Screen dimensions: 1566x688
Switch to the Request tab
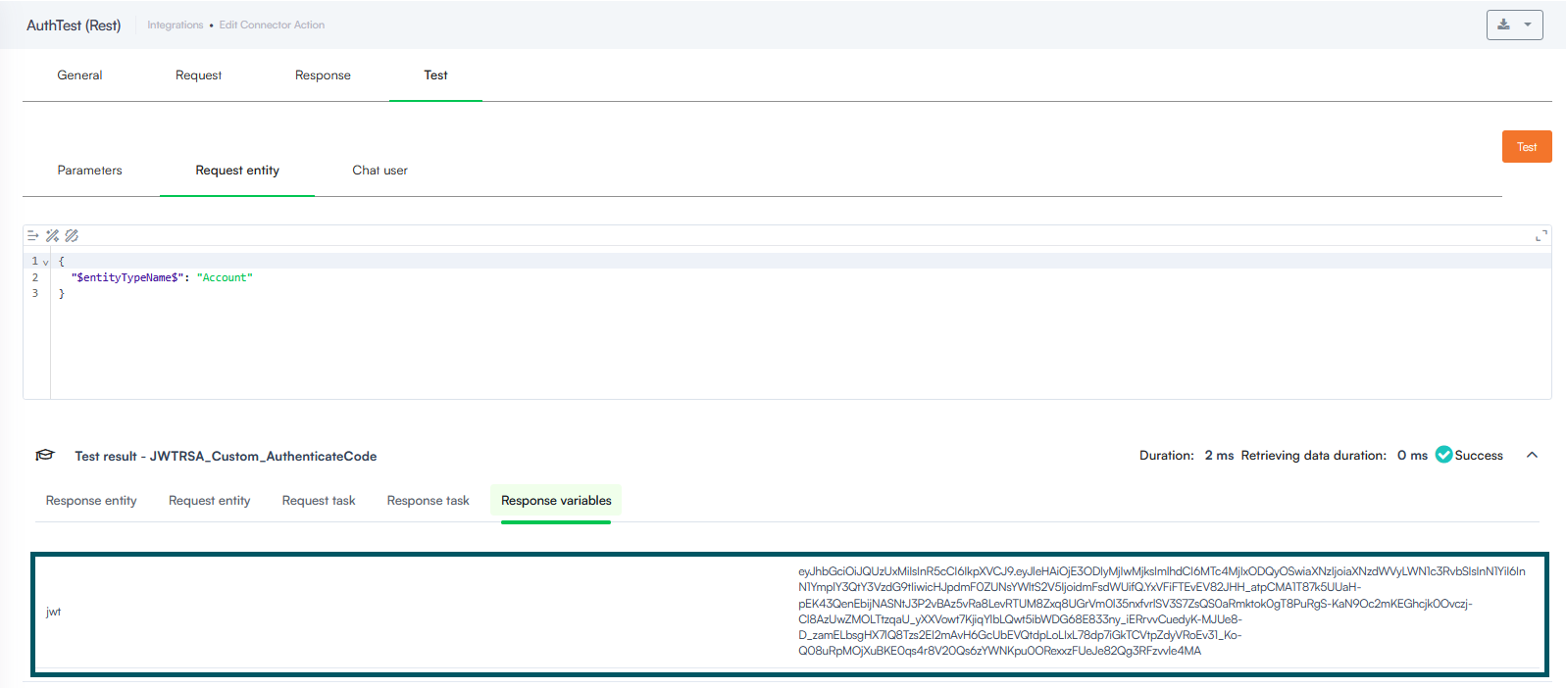pyautogui.click(x=198, y=75)
